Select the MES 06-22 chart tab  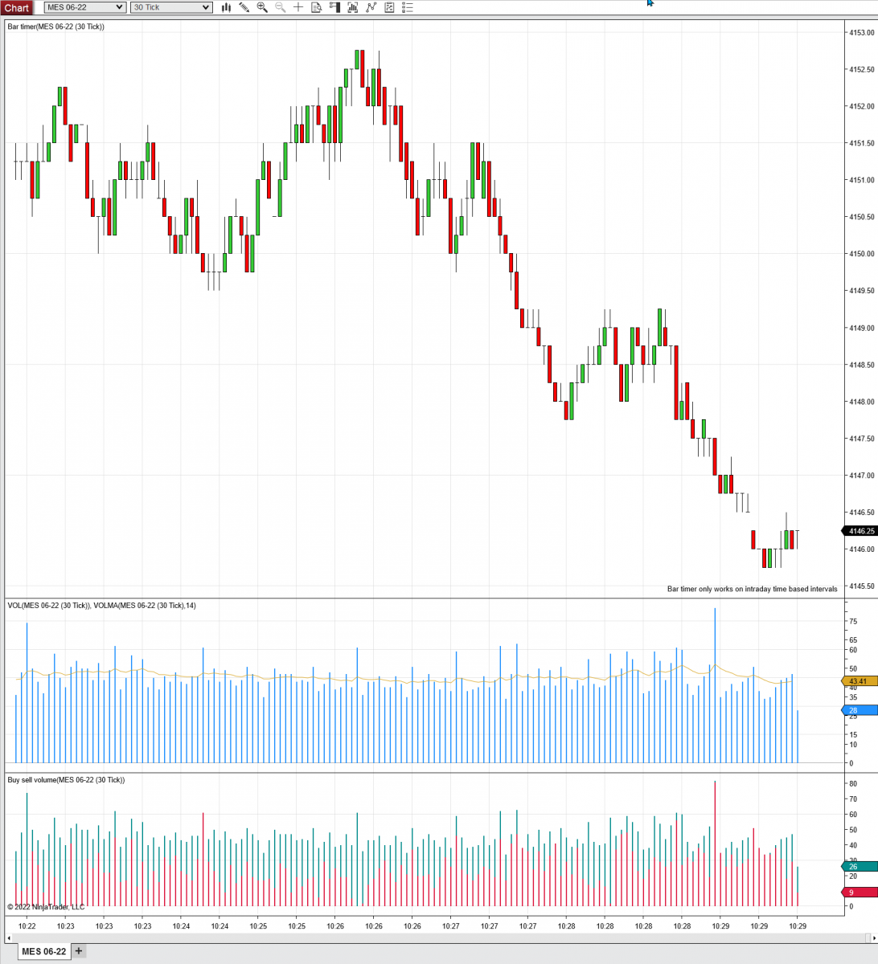[43, 952]
